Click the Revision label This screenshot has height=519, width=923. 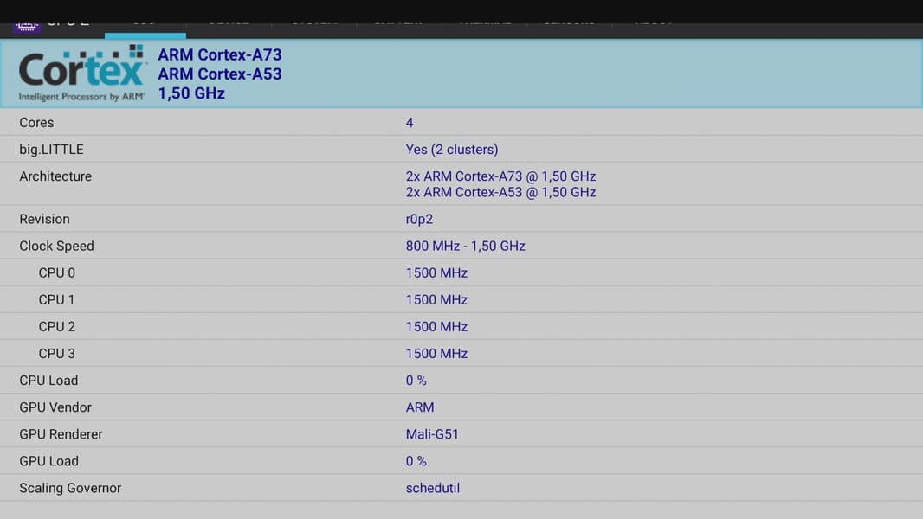click(44, 219)
